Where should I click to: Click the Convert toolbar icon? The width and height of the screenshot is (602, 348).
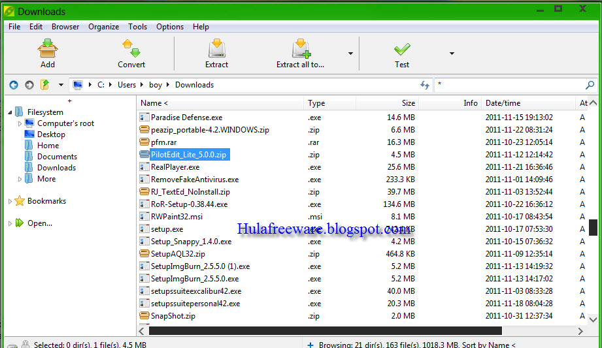tap(131, 48)
